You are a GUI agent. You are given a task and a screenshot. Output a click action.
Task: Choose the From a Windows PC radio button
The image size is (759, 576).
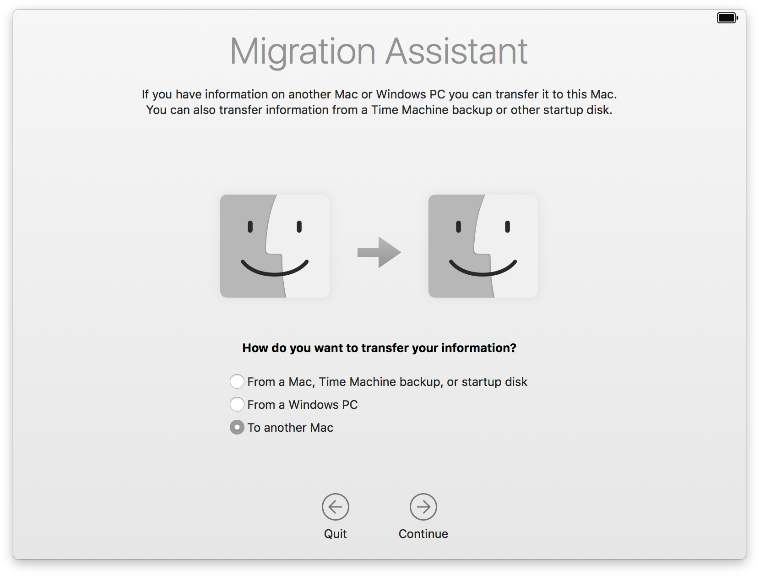237,404
